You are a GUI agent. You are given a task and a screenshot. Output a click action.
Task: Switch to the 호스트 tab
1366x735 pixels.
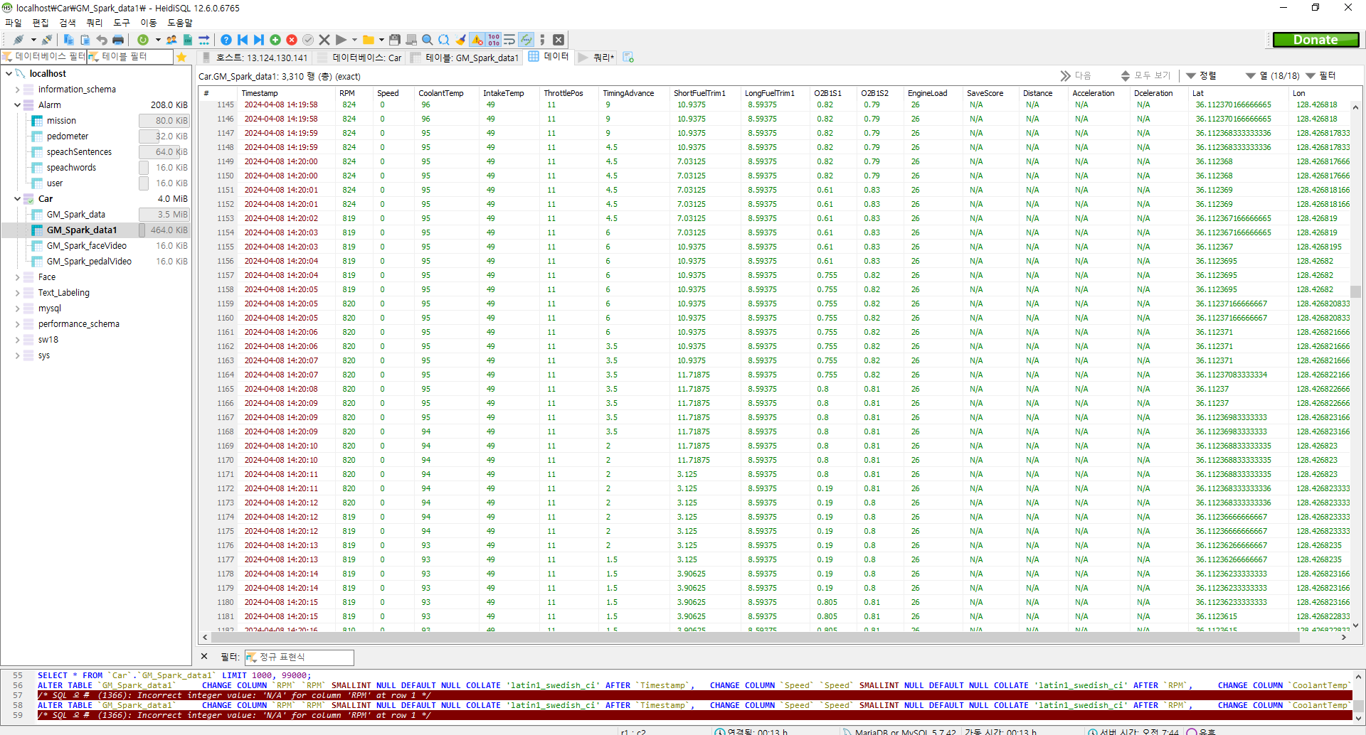tap(255, 58)
